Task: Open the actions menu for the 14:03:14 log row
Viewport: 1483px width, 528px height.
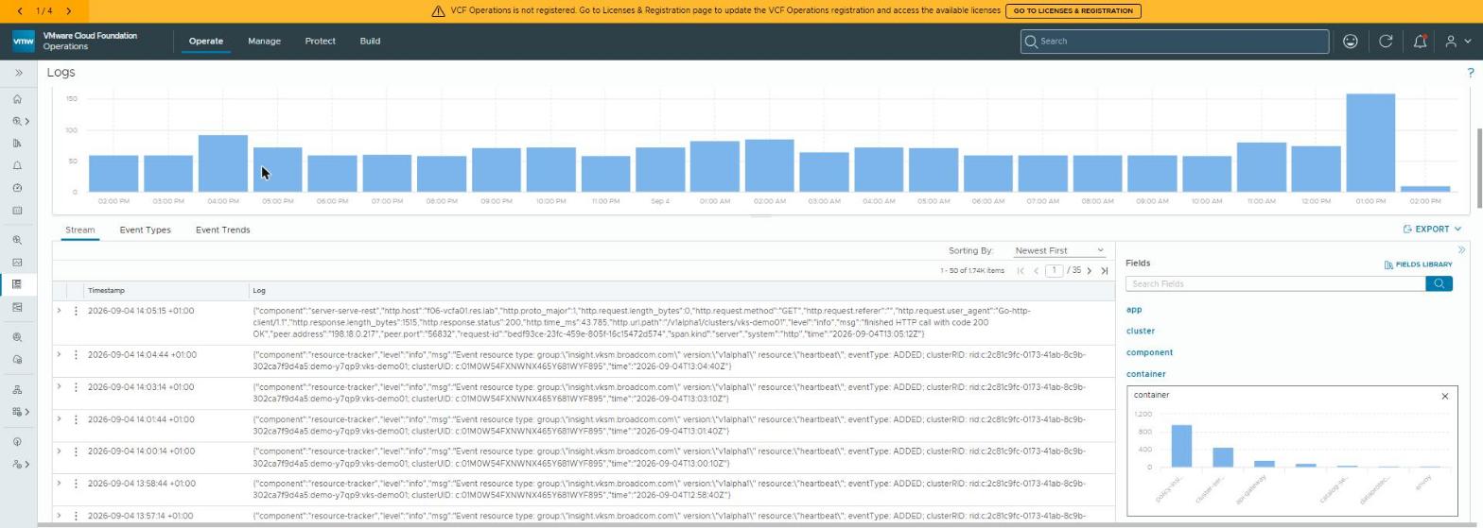Action: pos(76,387)
